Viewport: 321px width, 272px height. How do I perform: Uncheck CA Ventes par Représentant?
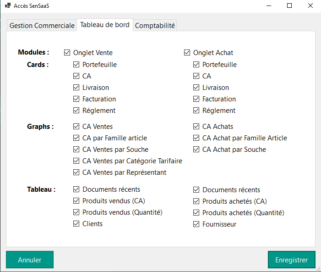coord(76,172)
